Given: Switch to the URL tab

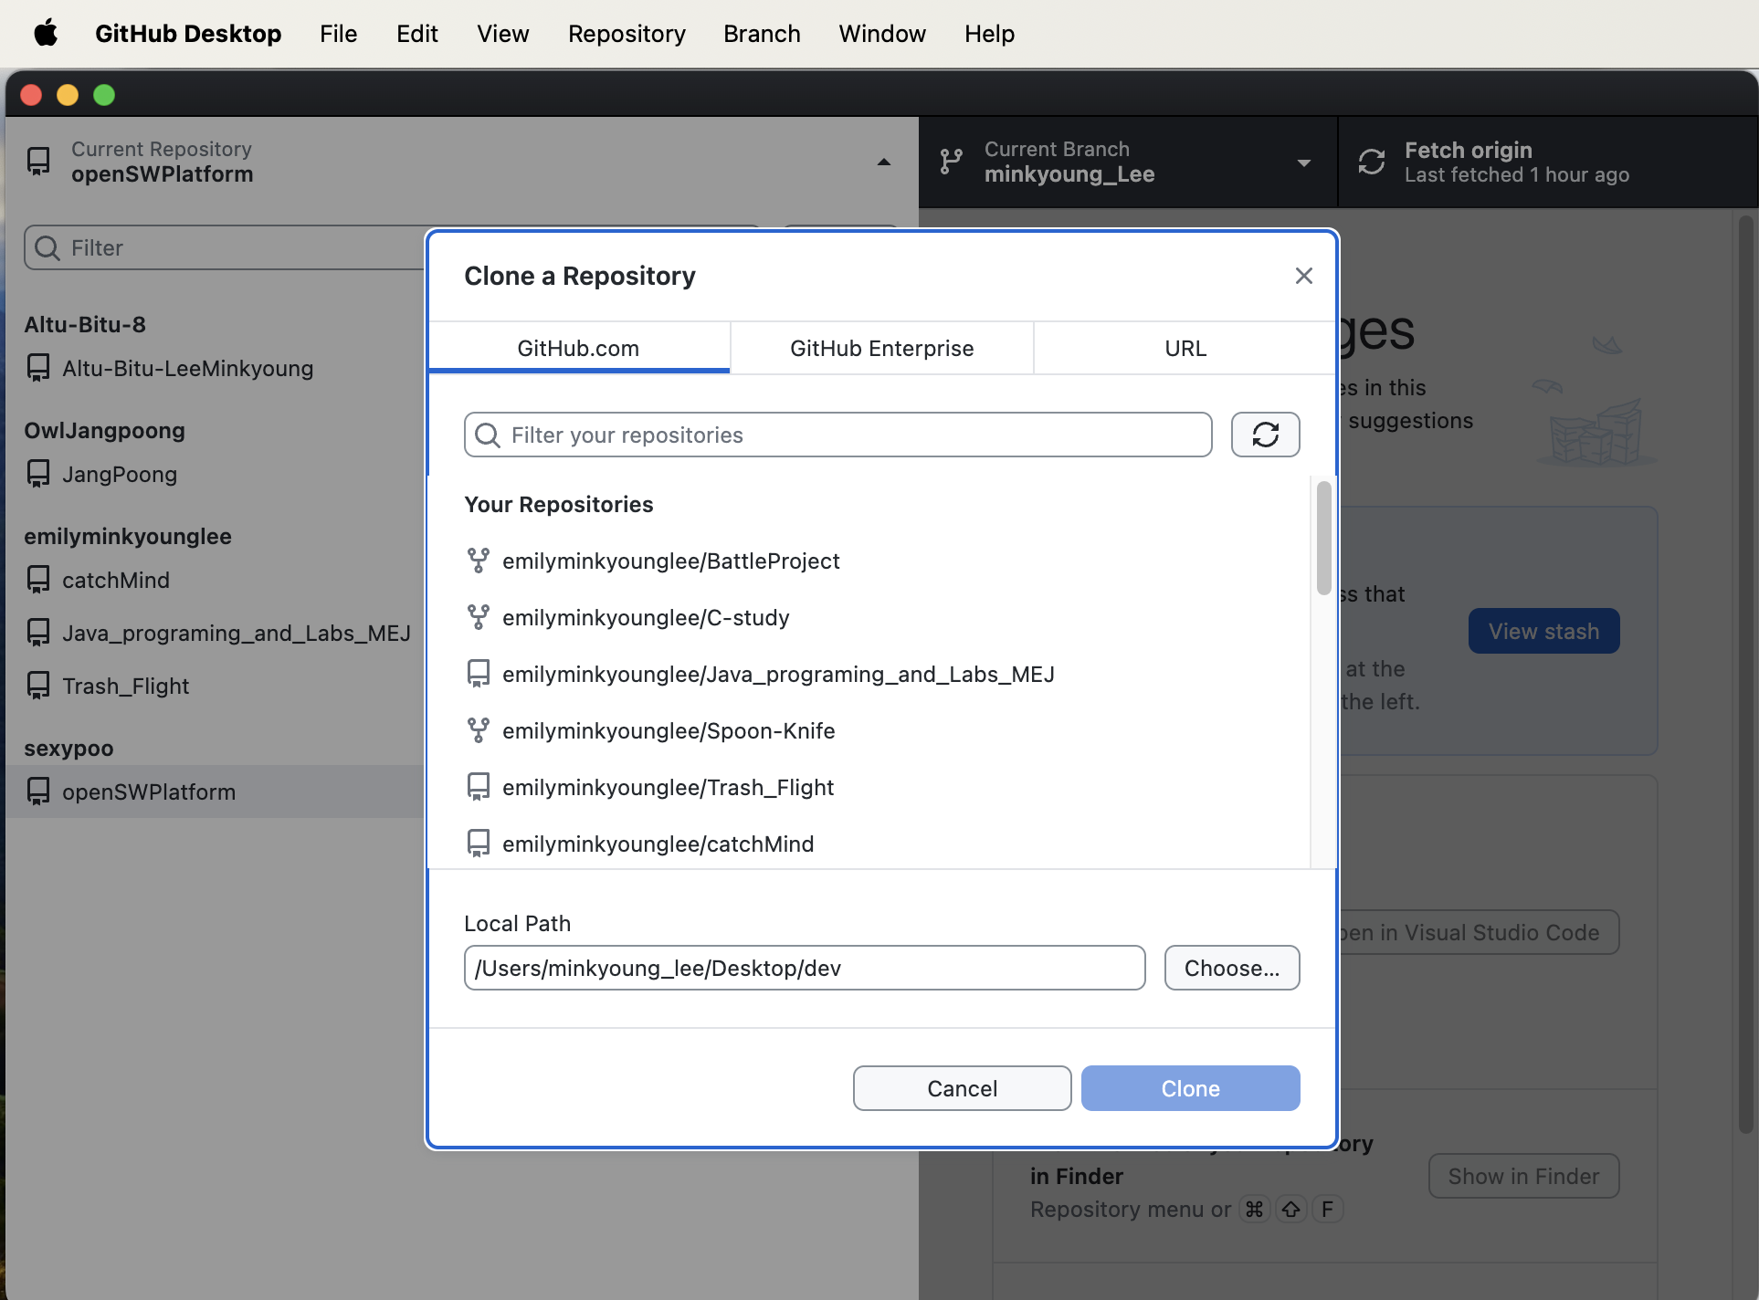Looking at the screenshot, I should [x=1185, y=348].
